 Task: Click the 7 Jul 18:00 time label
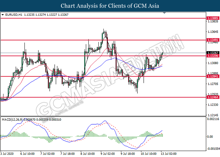[68, 154]
